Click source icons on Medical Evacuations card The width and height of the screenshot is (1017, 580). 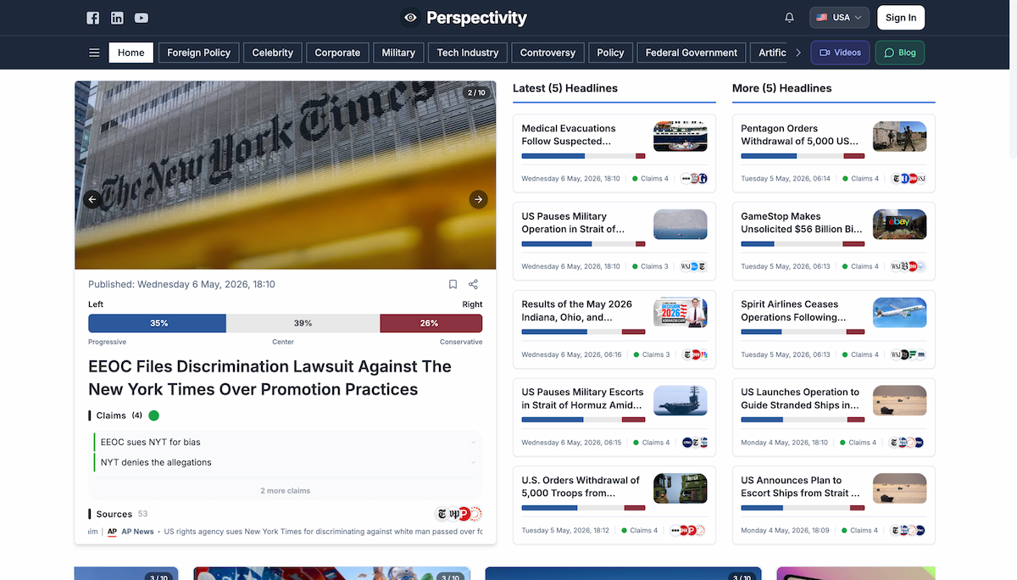pos(694,179)
